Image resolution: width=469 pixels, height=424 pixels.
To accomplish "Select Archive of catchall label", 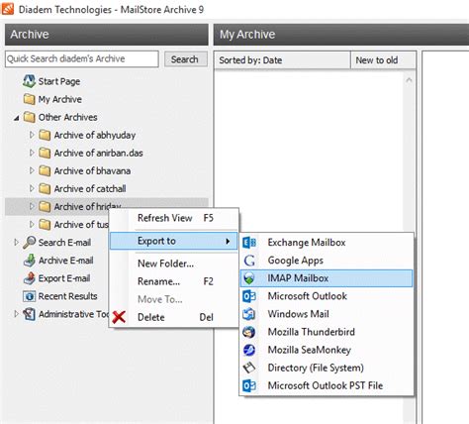I will 90,188.
